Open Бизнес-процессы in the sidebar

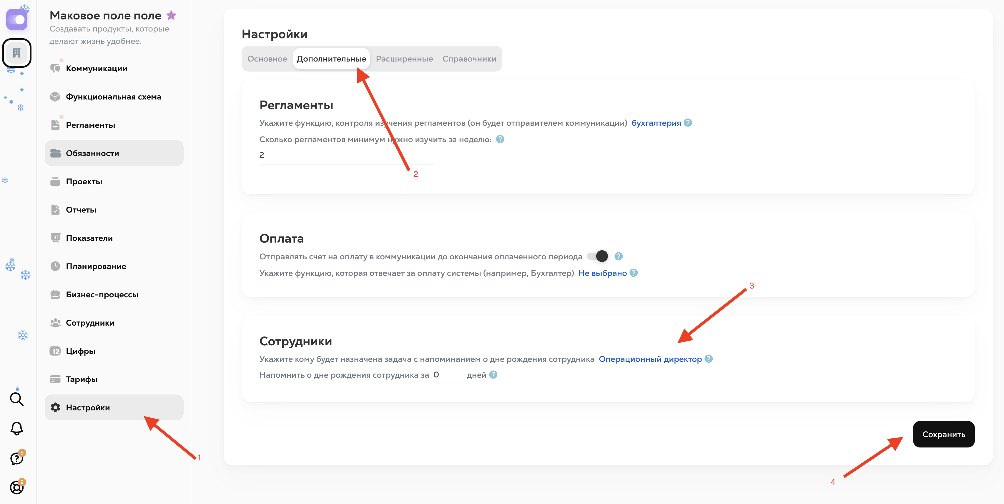tap(102, 295)
